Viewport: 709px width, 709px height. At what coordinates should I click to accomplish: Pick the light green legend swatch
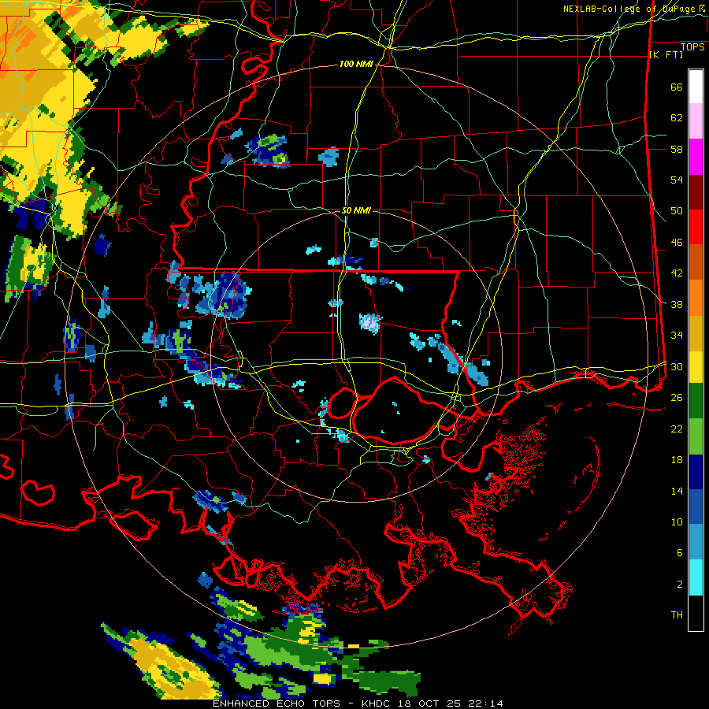tap(696, 436)
